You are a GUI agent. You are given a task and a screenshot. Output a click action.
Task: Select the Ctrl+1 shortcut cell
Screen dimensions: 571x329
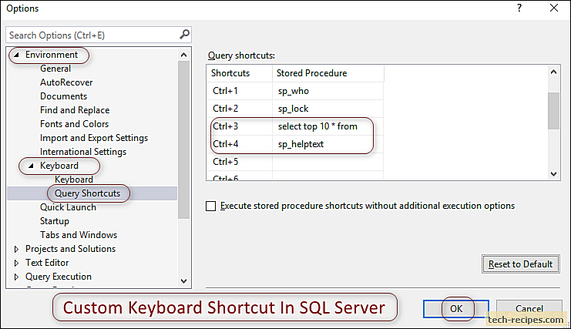click(240, 91)
